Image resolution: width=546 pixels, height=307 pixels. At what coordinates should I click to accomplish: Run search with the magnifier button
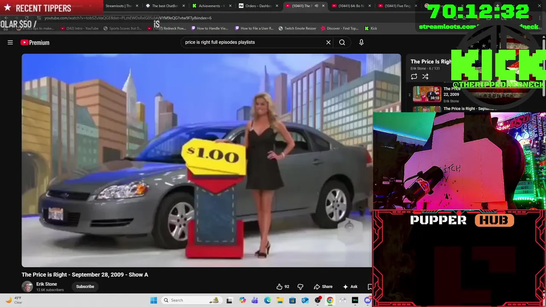(342, 42)
